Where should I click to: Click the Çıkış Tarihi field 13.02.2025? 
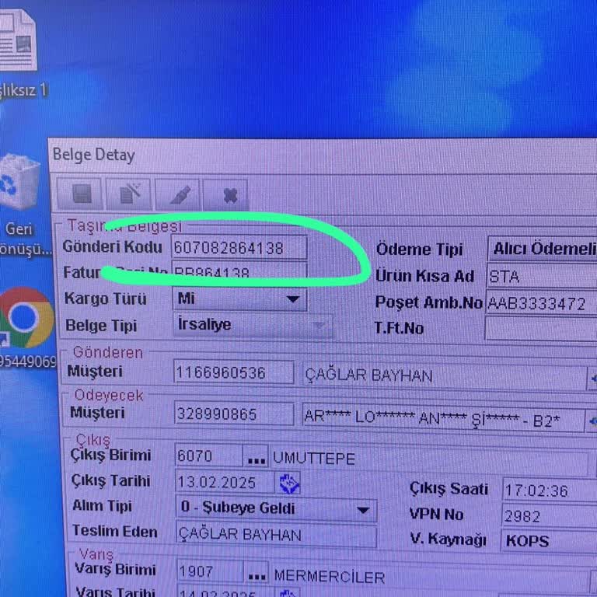coord(225,483)
